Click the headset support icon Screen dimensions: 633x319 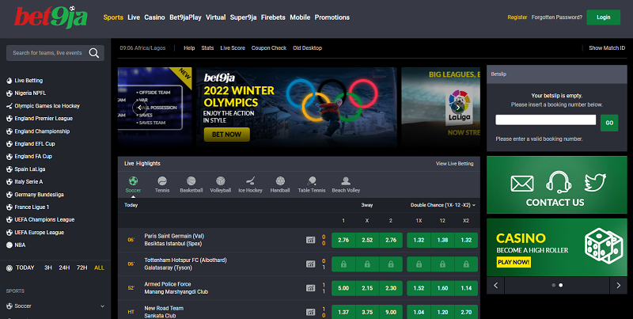pyautogui.click(x=559, y=183)
